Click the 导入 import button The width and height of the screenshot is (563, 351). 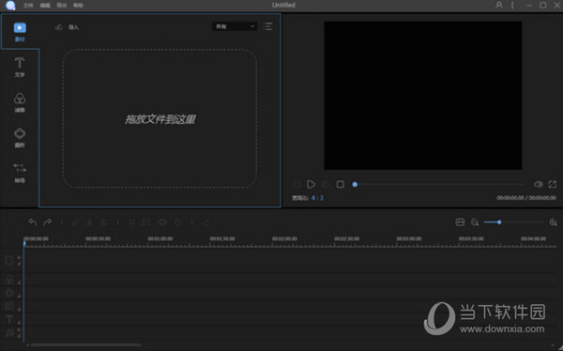coord(67,27)
